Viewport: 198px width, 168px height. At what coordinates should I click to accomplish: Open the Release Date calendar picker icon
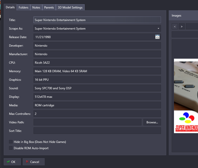(x=157, y=37)
